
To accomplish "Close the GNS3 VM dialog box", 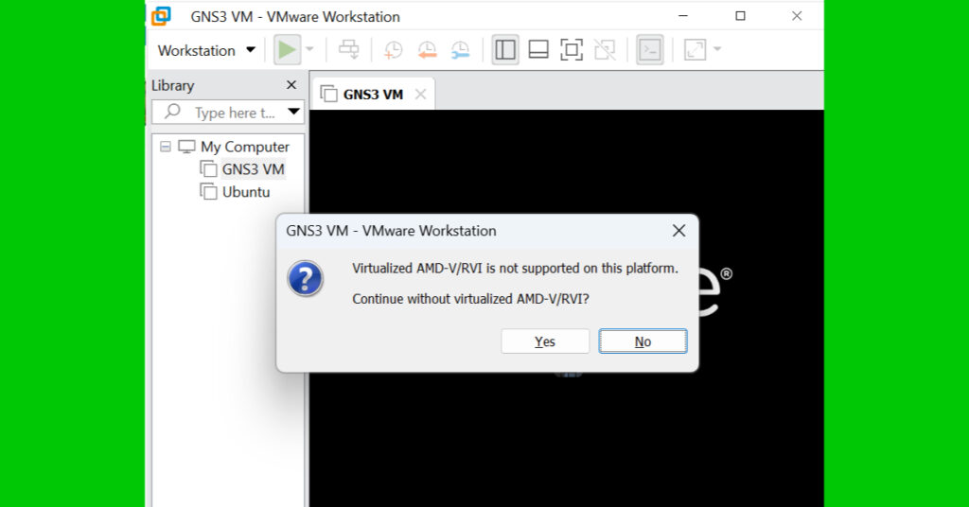I will [x=678, y=231].
